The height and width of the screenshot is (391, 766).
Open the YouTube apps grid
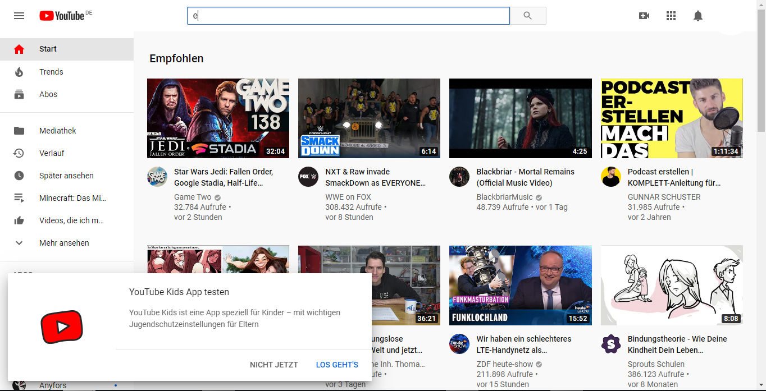pyautogui.click(x=671, y=16)
